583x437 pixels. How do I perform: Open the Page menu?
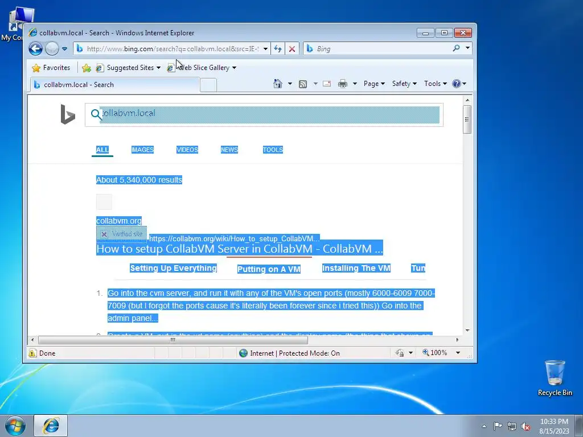coord(374,84)
